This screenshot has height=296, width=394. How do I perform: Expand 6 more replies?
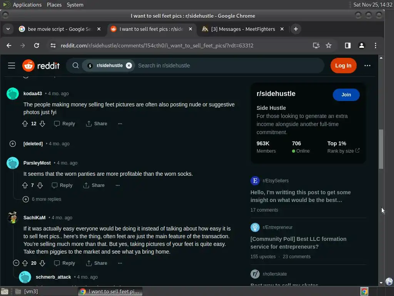click(42, 199)
